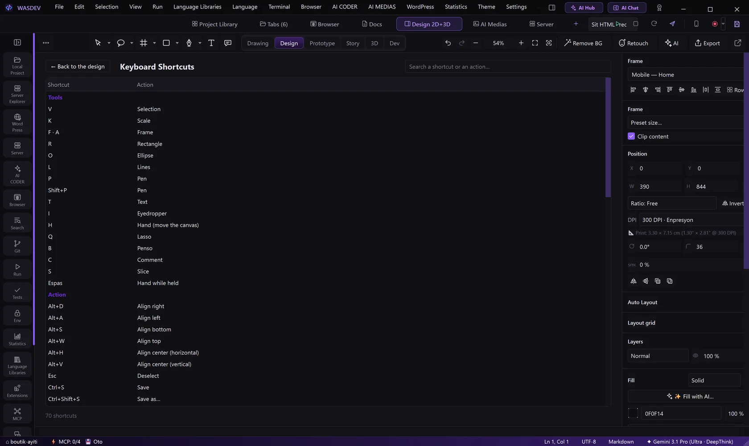
Task: Click the Remove BG button
Action: pyautogui.click(x=583, y=43)
